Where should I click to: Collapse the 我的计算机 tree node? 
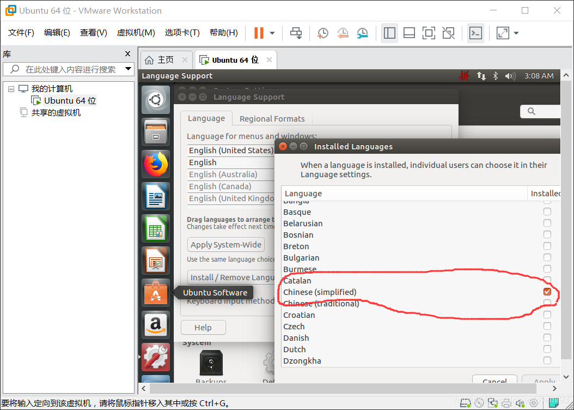coord(11,89)
